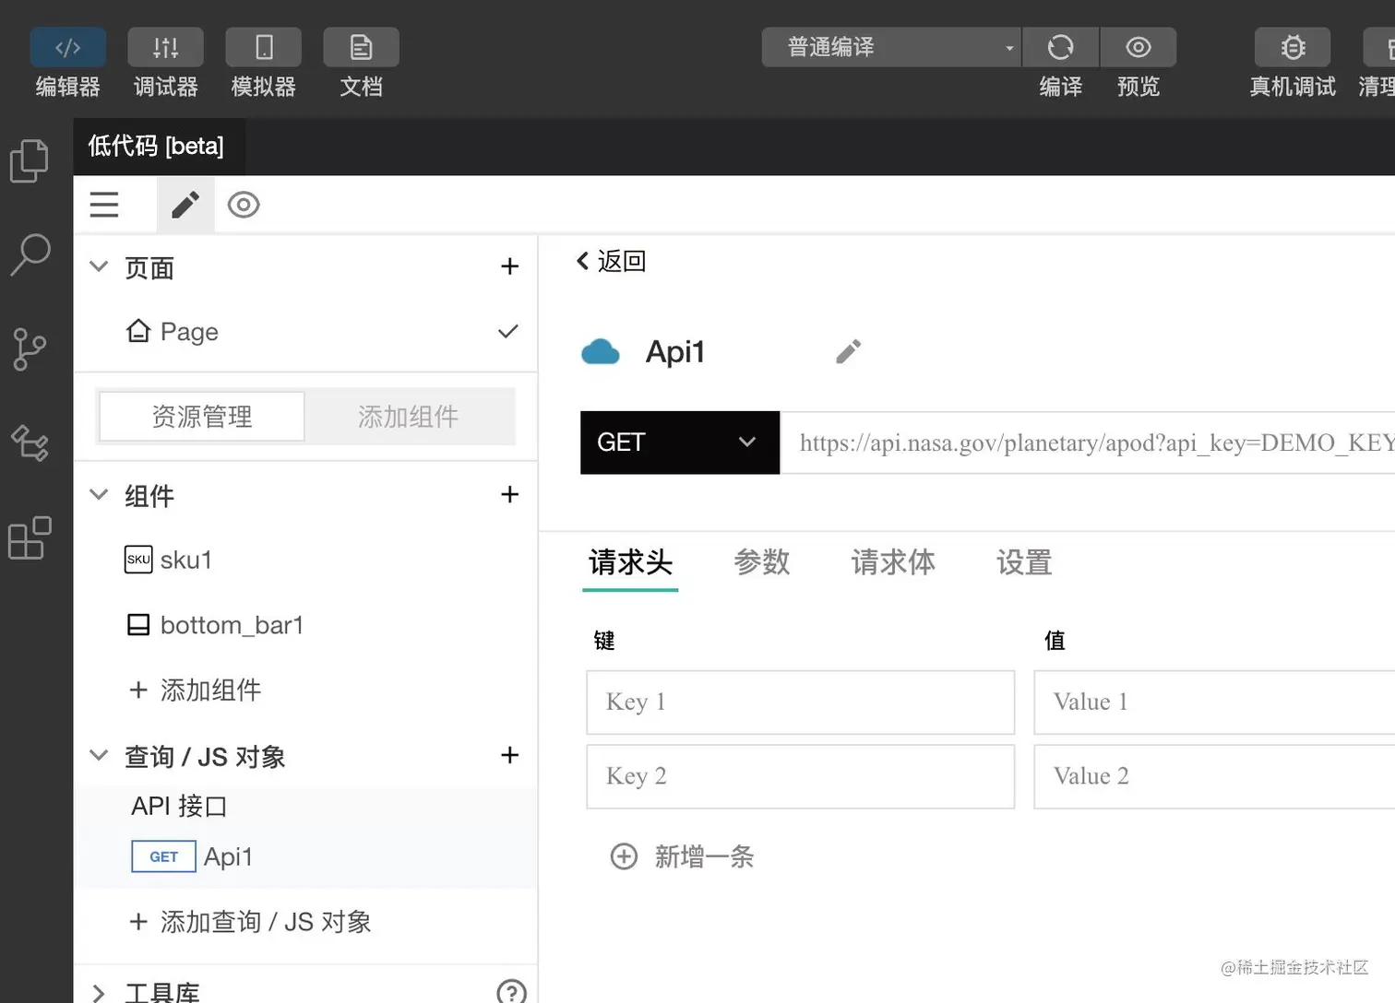This screenshot has width=1395, height=1003.
Task: Toggle the 预览 (Preview) eye icon
Action: 1139,47
